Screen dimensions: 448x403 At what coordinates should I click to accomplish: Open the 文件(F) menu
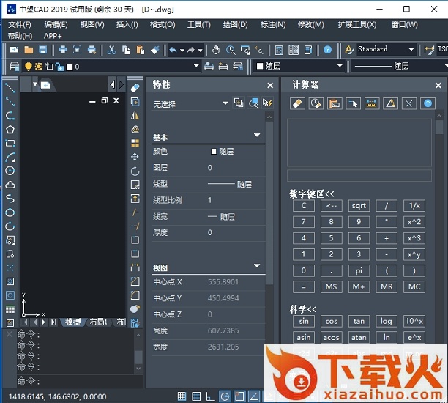(20, 25)
